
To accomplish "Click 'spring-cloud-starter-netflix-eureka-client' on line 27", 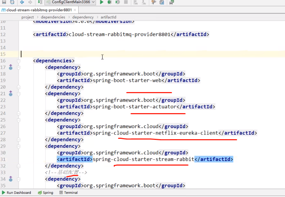I will pyautogui.click(x=156, y=133).
